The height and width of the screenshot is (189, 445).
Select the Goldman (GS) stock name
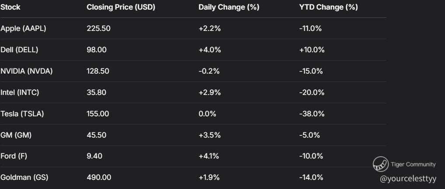(24, 178)
